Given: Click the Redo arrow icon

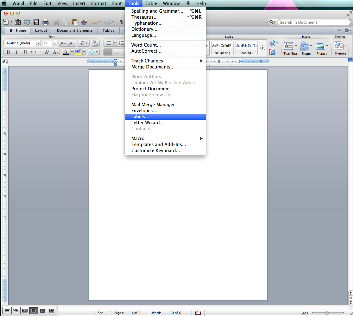Looking at the screenshot, I should point(107,22).
